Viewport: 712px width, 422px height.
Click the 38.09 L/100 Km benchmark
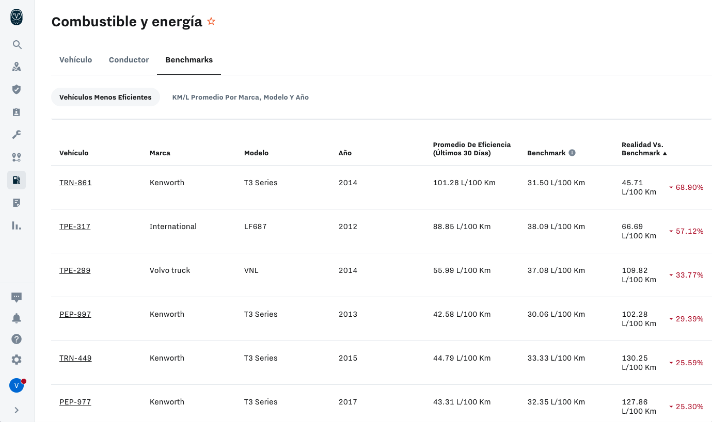pyautogui.click(x=556, y=226)
